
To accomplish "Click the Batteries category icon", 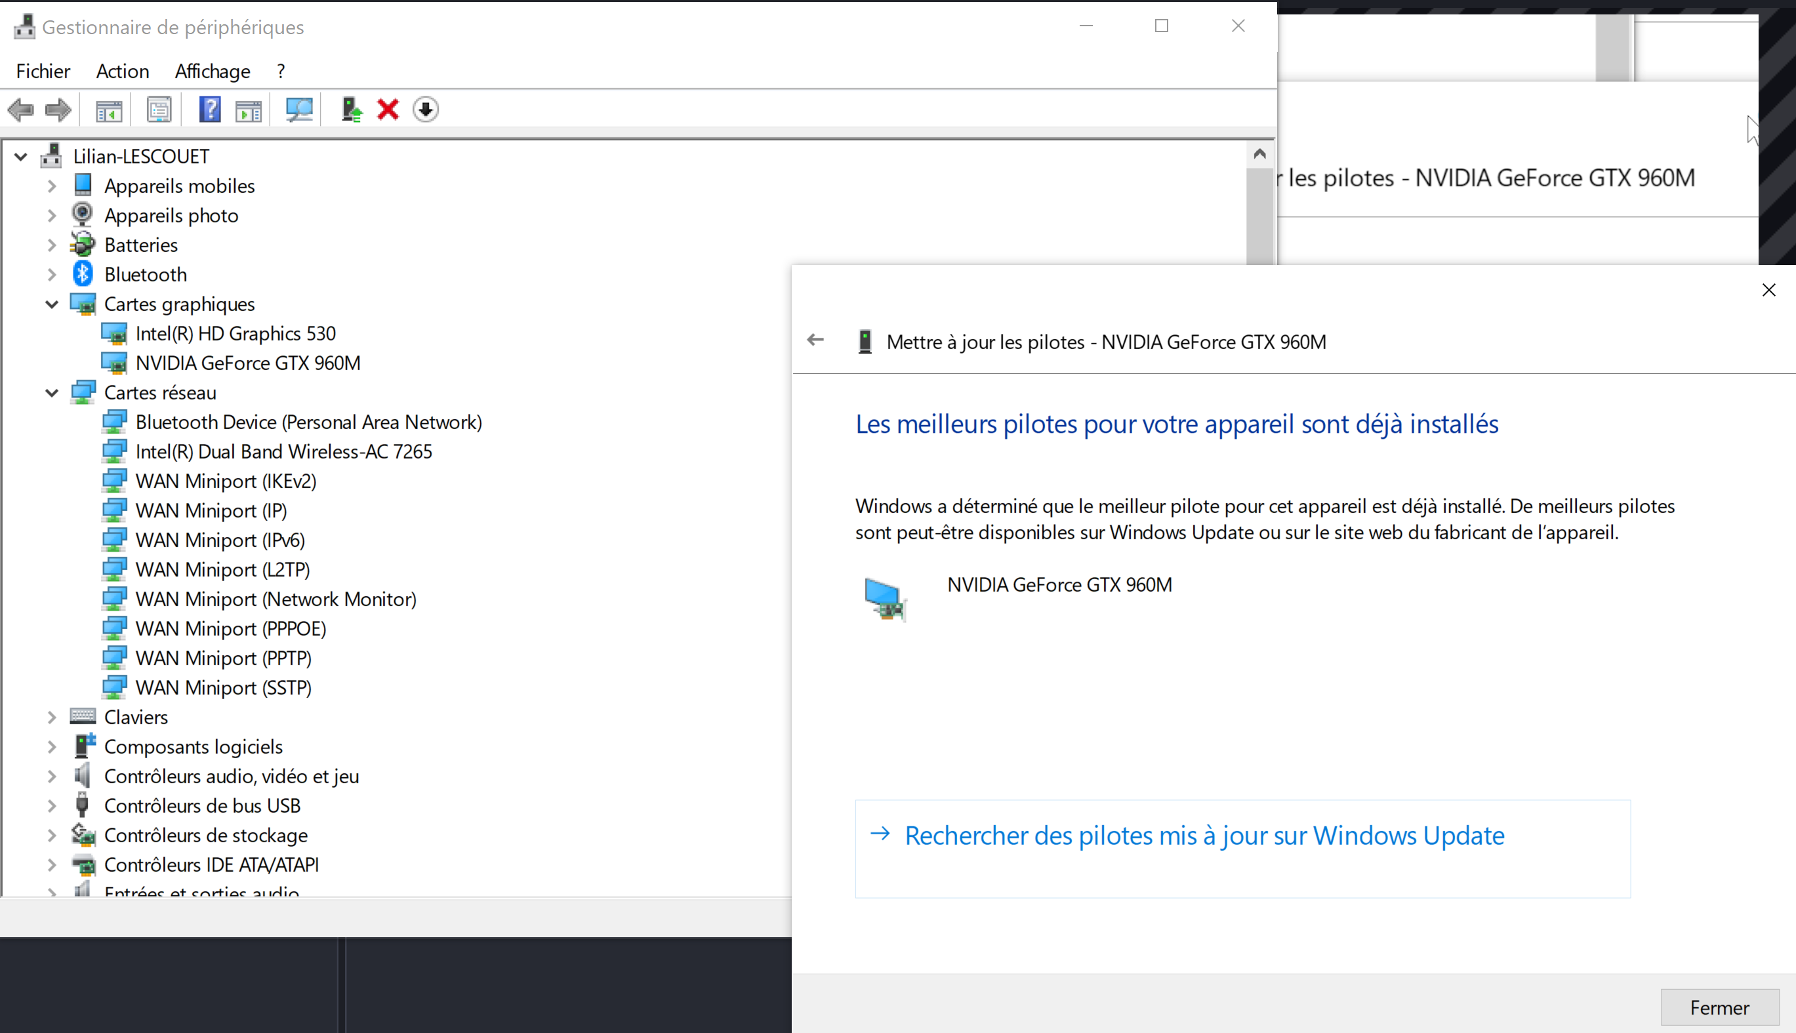I will [83, 245].
